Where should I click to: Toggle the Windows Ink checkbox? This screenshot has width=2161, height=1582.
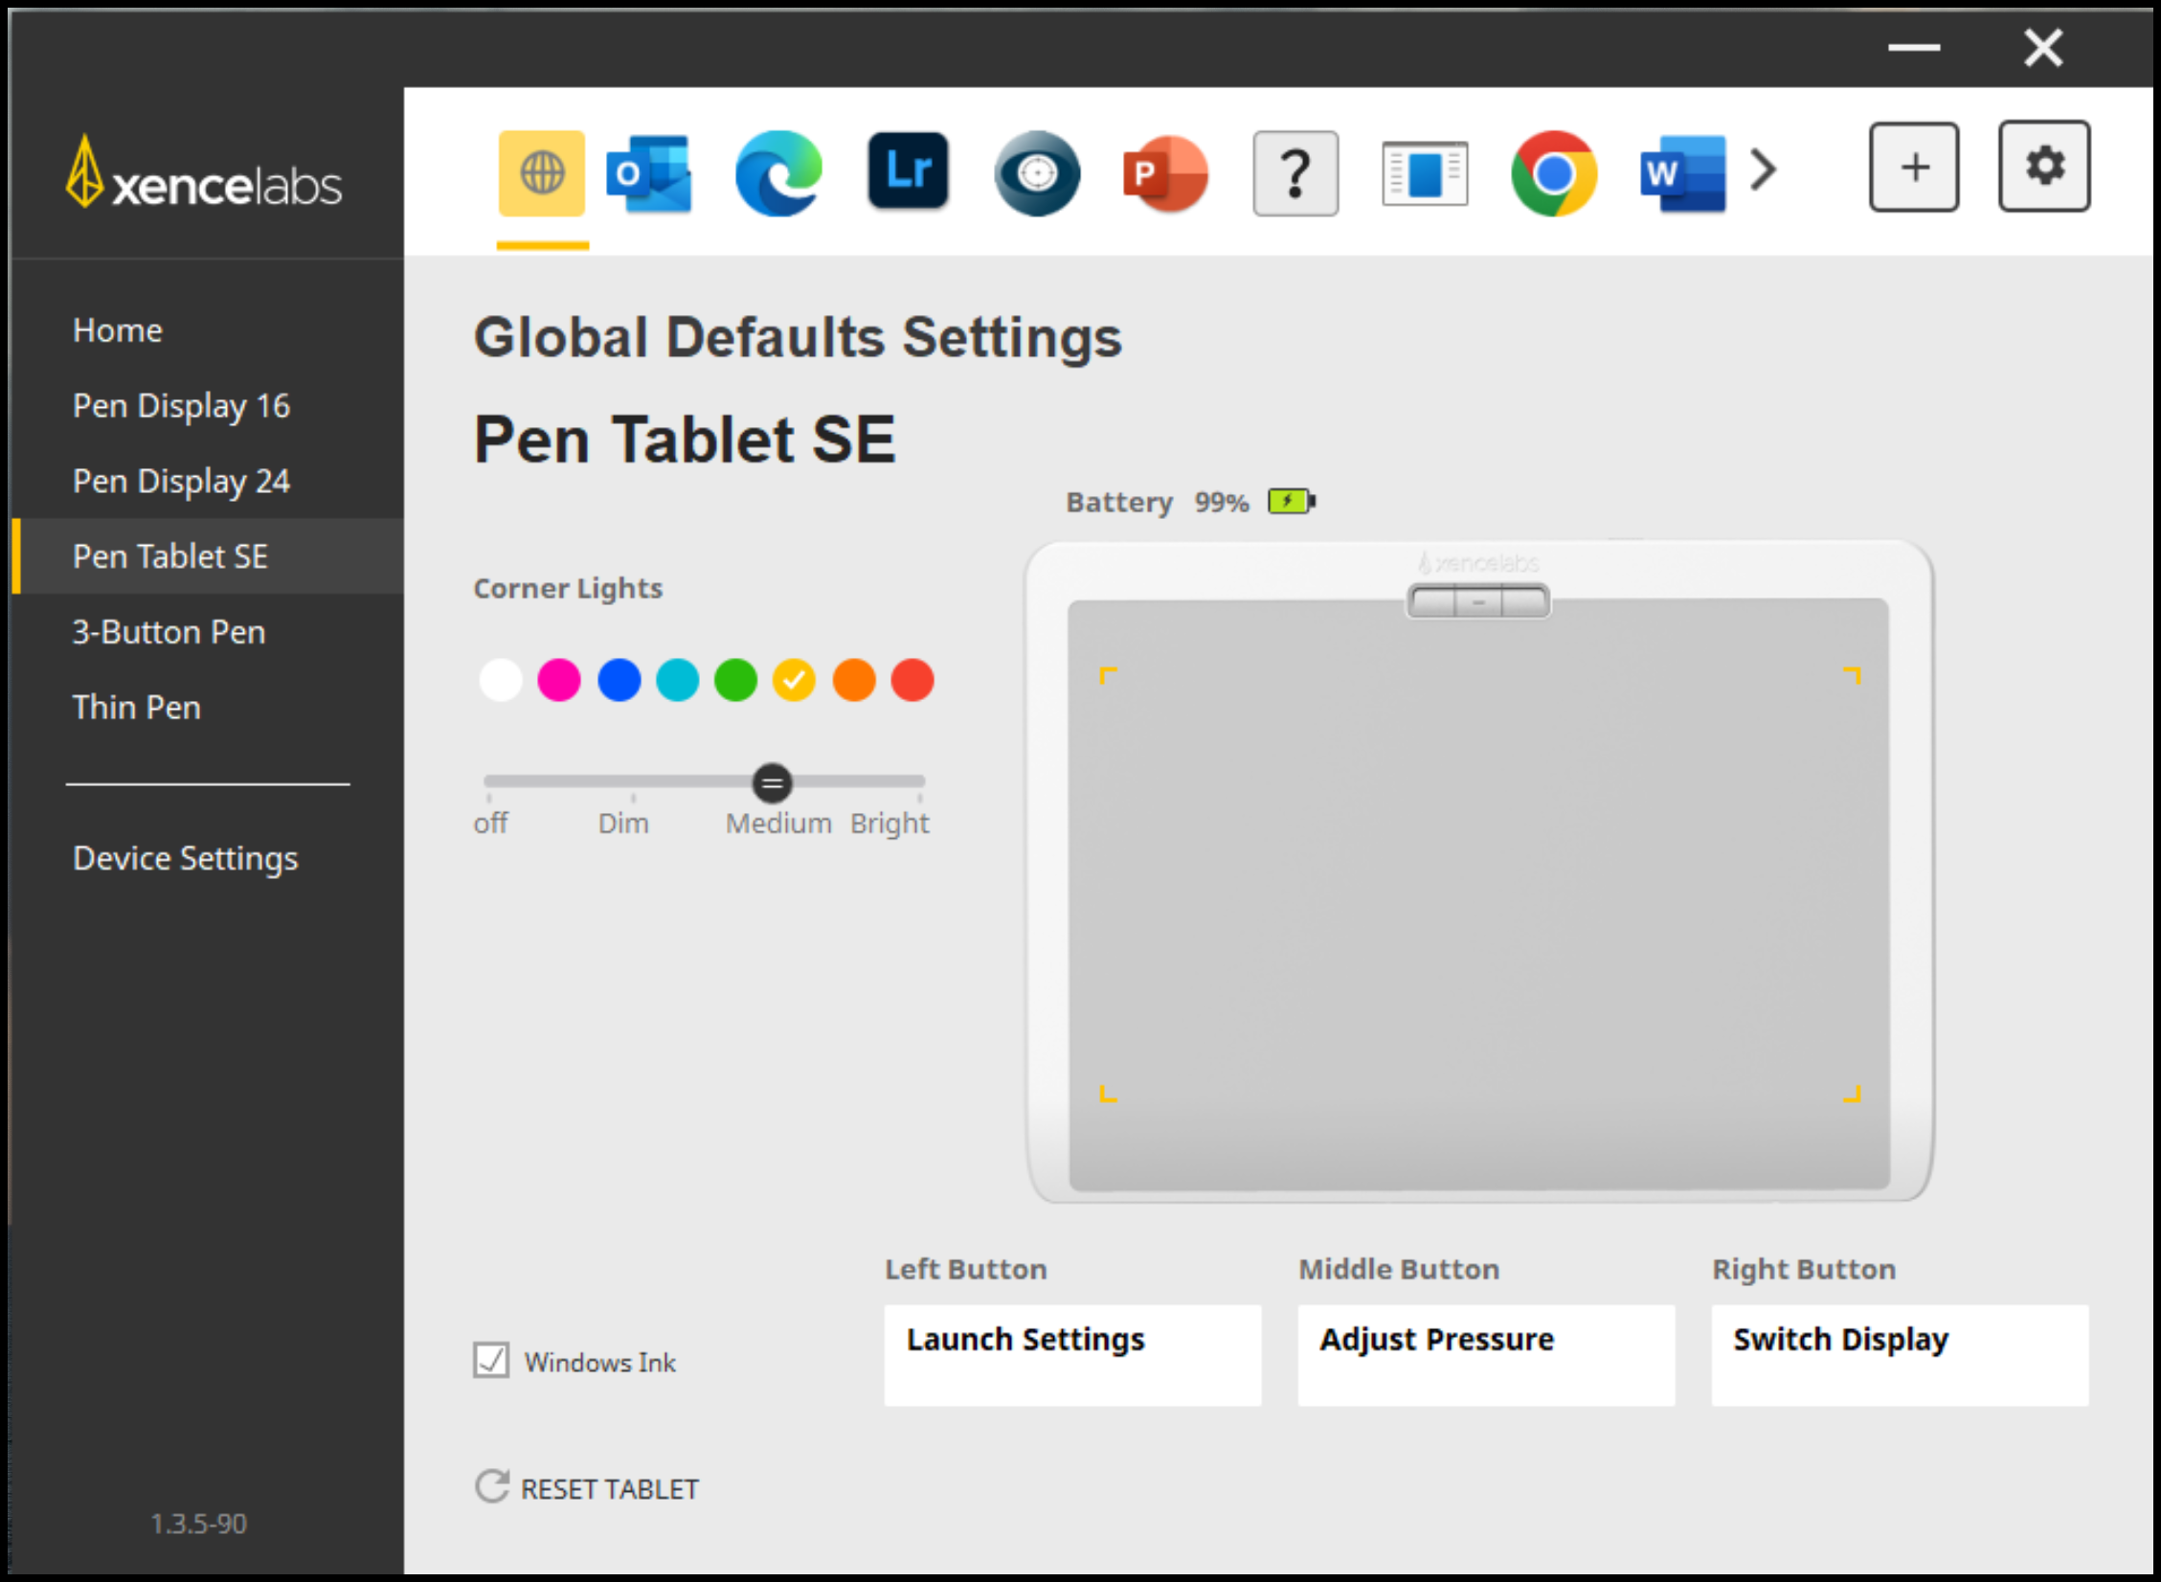[x=491, y=1360]
